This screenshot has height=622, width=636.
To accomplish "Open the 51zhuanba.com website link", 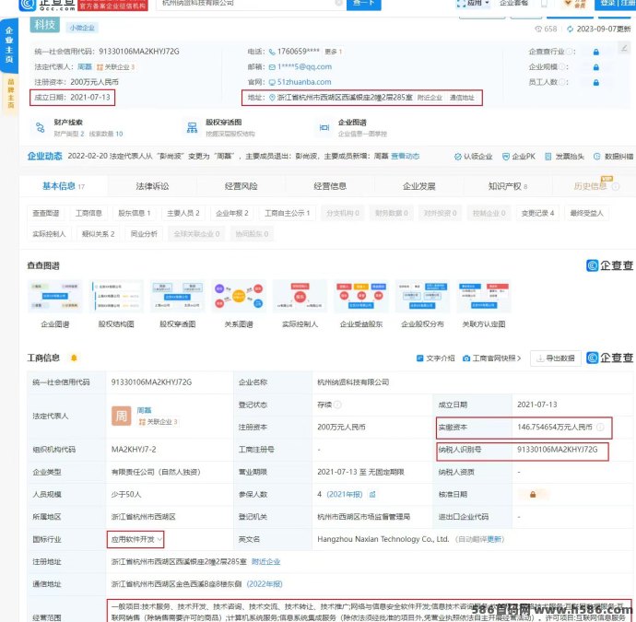I will (x=304, y=82).
